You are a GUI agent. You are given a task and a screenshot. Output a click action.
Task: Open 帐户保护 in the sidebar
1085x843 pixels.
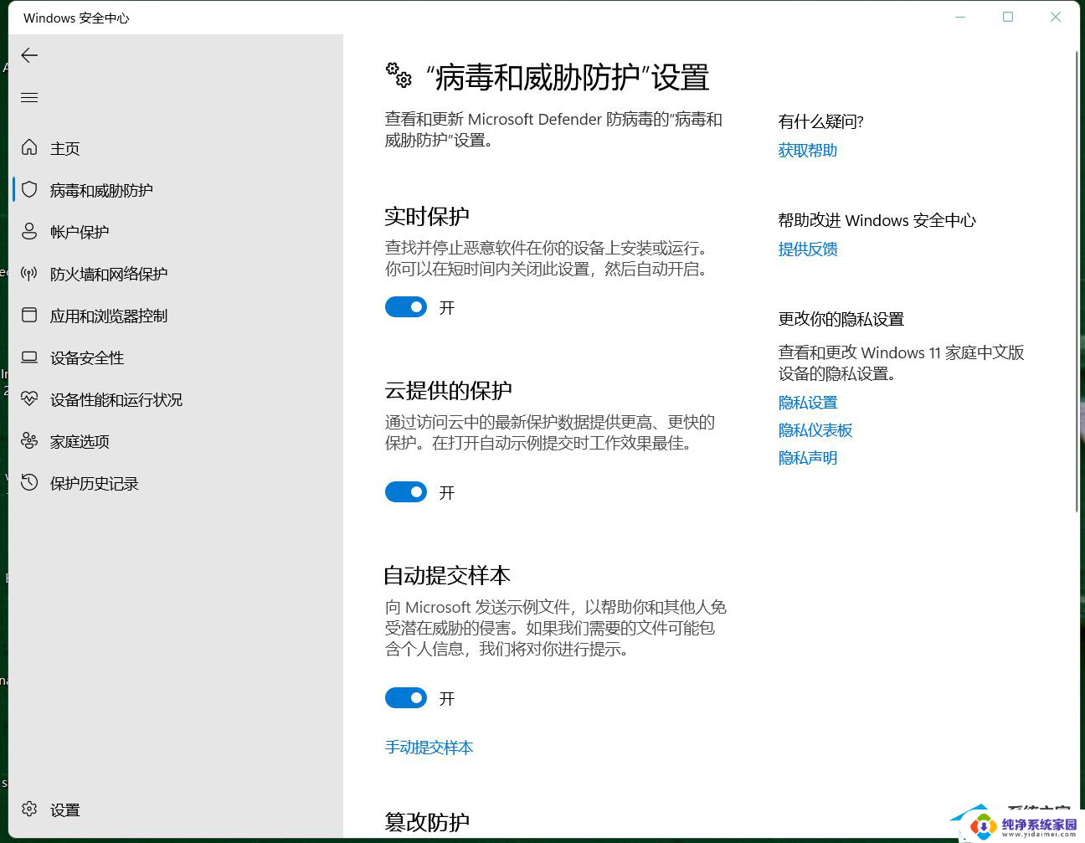click(176, 232)
